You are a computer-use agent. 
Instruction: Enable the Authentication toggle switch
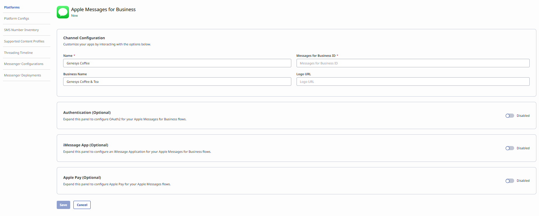[509, 116]
